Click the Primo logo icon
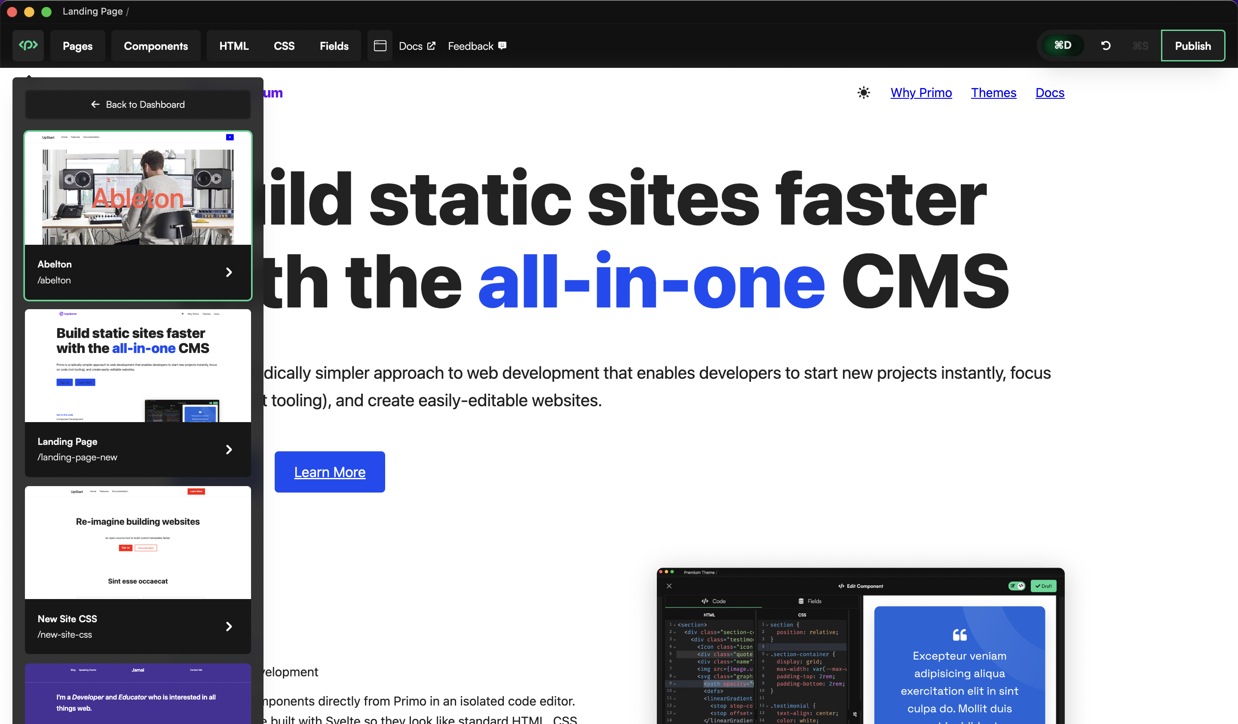The image size is (1238, 724). click(x=28, y=46)
